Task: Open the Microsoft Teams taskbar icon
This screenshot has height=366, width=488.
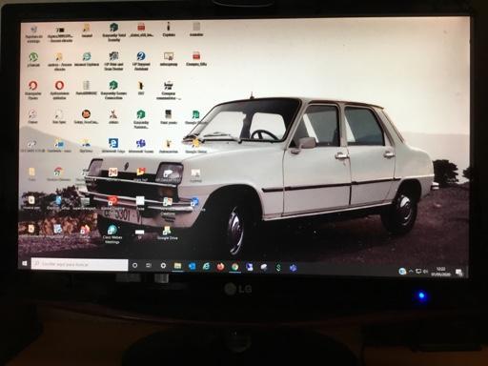Action: coord(293,268)
